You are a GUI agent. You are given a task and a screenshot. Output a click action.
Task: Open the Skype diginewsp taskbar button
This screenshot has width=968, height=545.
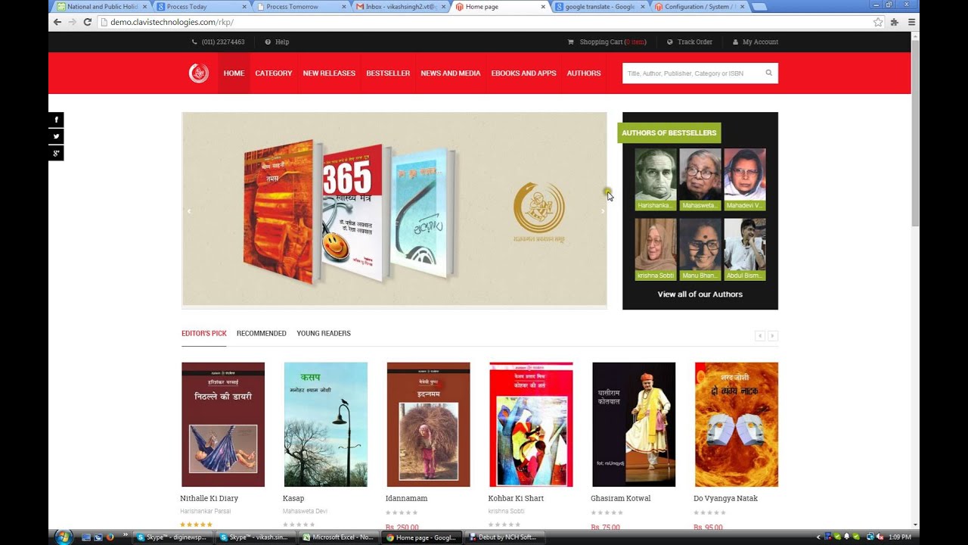[174, 537]
